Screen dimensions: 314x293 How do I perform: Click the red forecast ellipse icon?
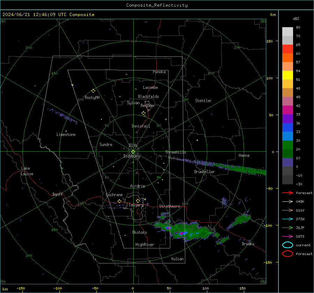[x=287, y=254]
